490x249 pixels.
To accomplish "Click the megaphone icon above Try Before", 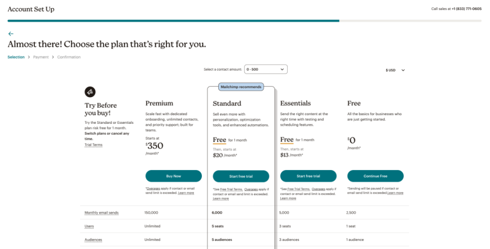I will (x=90, y=92).
